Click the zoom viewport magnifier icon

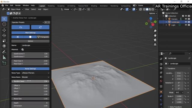[x=155, y=31]
